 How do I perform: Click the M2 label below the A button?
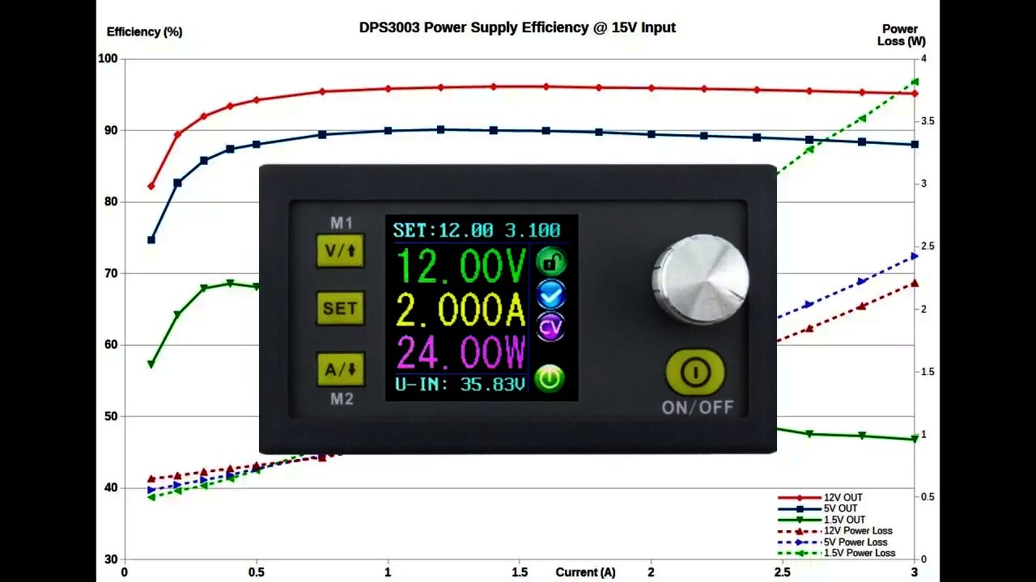[342, 399]
